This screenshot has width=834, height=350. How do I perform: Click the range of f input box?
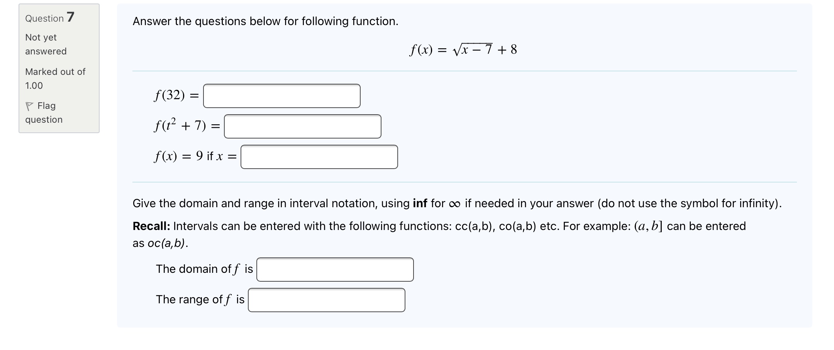tap(326, 299)
